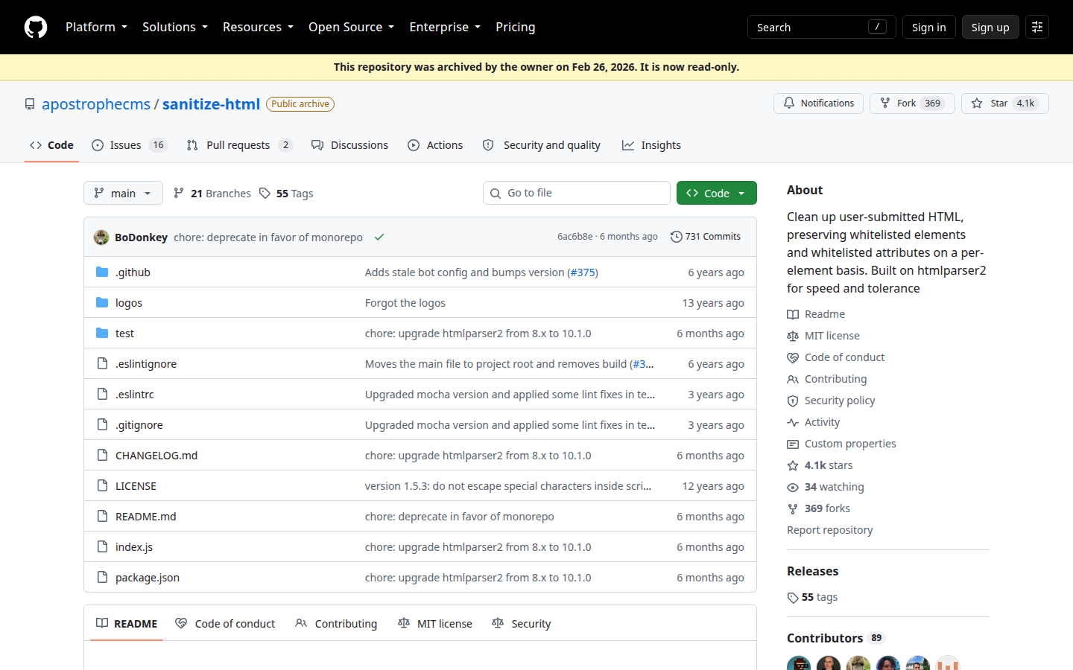
Task: Click the eye icon beside 34 watching
Action: click(793, 488)
